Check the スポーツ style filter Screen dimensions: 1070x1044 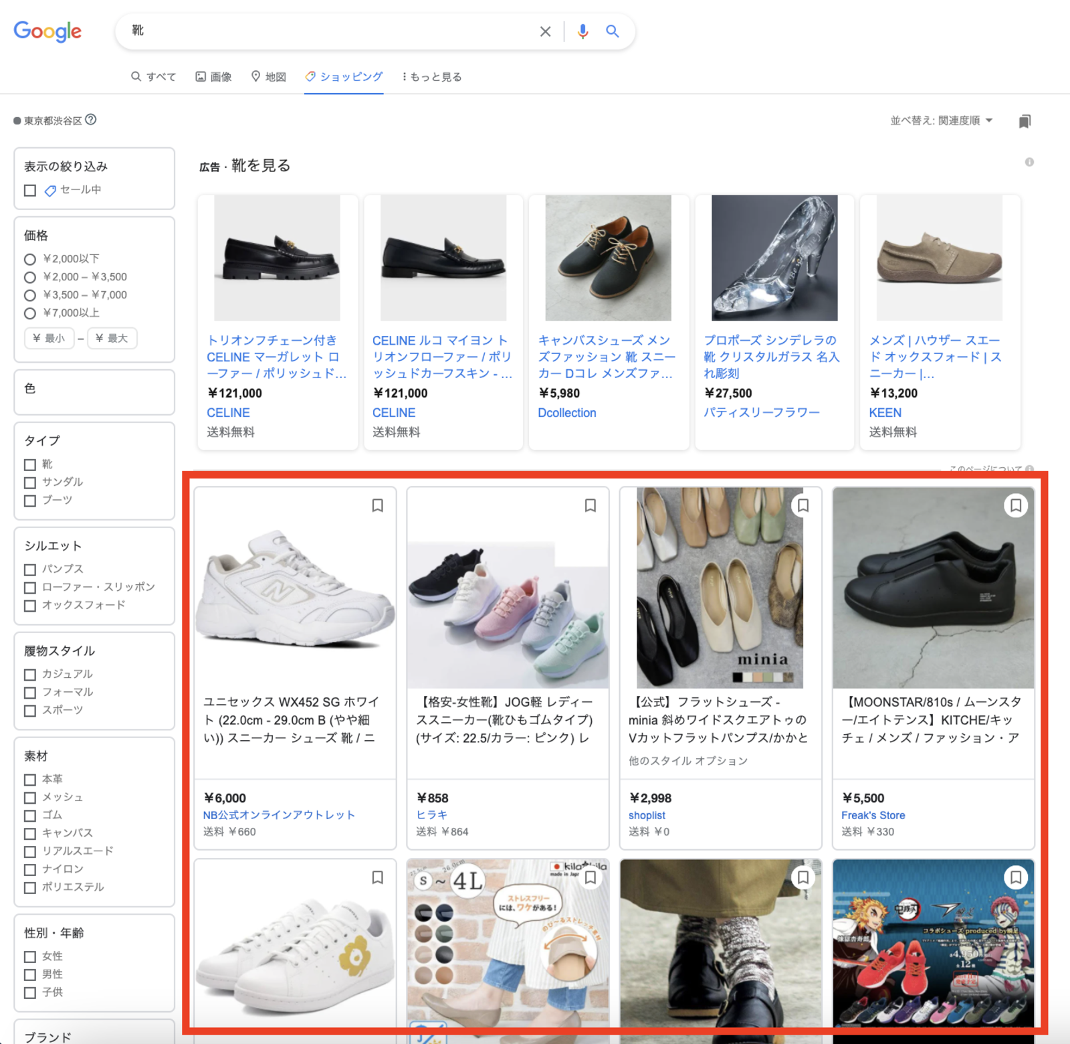pos(30,711)
